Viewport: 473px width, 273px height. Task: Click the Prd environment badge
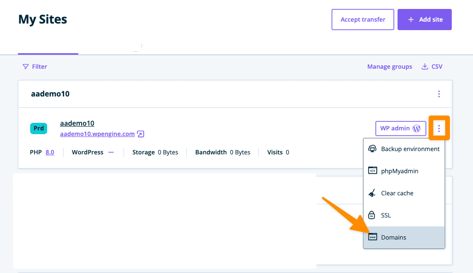pyautogui.click(x=38, y=128)
